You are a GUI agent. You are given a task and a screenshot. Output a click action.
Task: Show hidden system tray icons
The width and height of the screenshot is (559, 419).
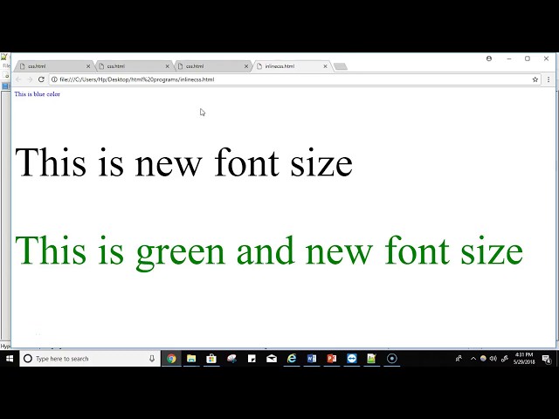point(473,359)
